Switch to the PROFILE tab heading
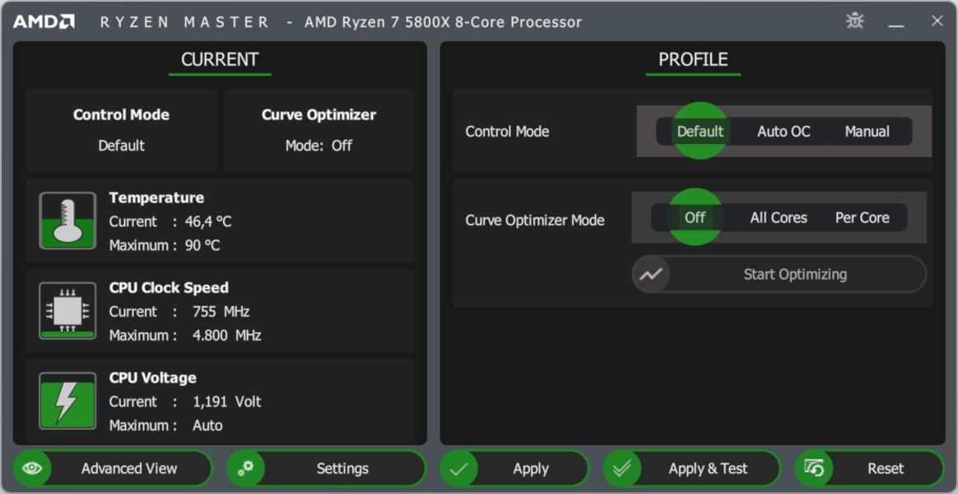This screenshot has width=958, height=494. click(693, 59)
